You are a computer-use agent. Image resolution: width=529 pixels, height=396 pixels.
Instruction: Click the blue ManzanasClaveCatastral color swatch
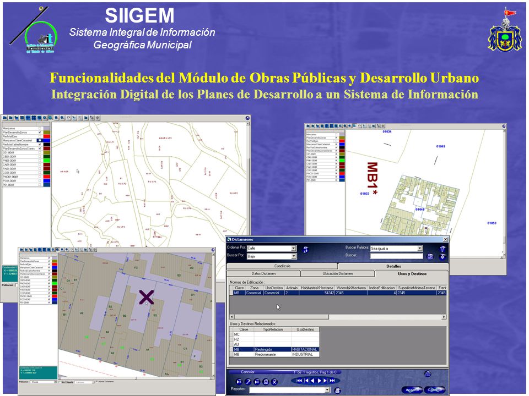(x=46, y=140)
